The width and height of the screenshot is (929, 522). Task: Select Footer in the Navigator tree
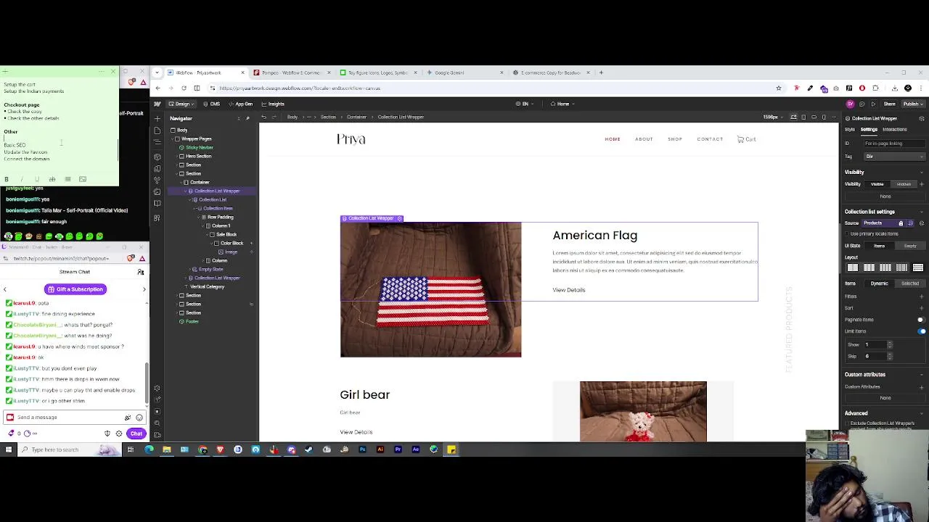(x=192, y=321)
